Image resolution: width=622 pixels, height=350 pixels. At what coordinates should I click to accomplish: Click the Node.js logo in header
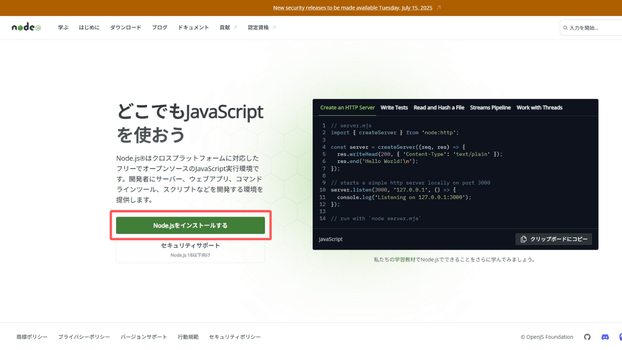coord(26,27)
